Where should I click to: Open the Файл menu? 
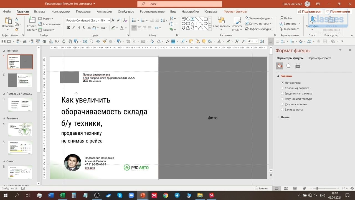pyautogui.click(x=7, y=12)
